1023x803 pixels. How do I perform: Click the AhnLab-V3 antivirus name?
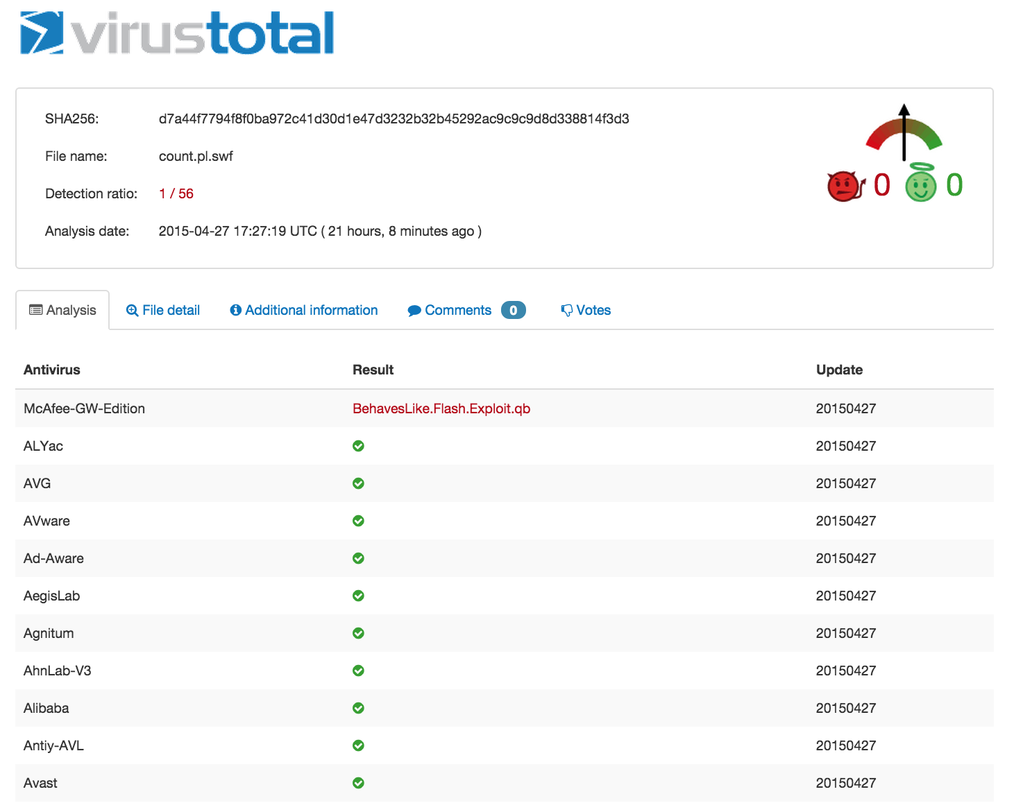point(58,671)
